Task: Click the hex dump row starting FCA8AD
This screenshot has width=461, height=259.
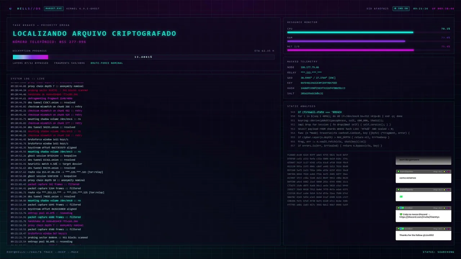Action: [318, 155]
